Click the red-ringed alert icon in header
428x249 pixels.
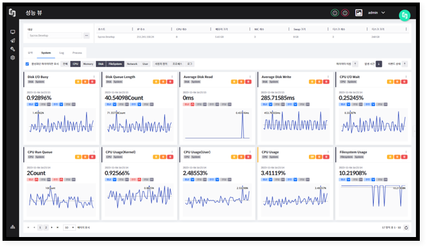click(x=345, y=13)
